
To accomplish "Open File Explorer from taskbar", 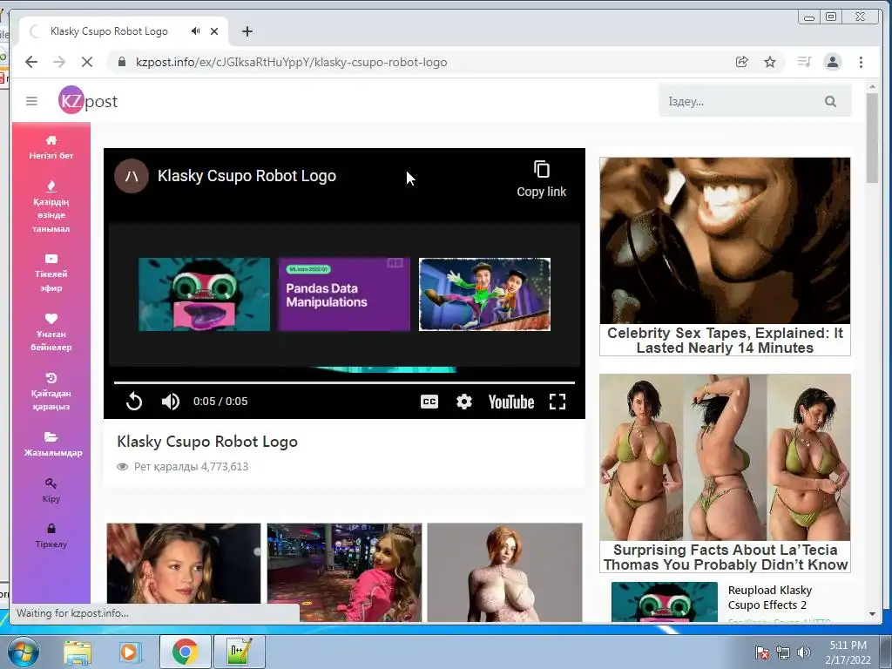I will (78, 652).
